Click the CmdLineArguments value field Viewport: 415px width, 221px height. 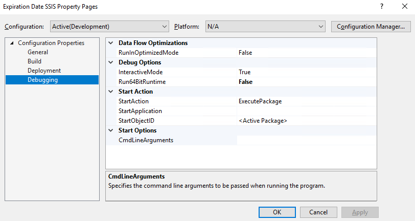(x=307, y=140)
